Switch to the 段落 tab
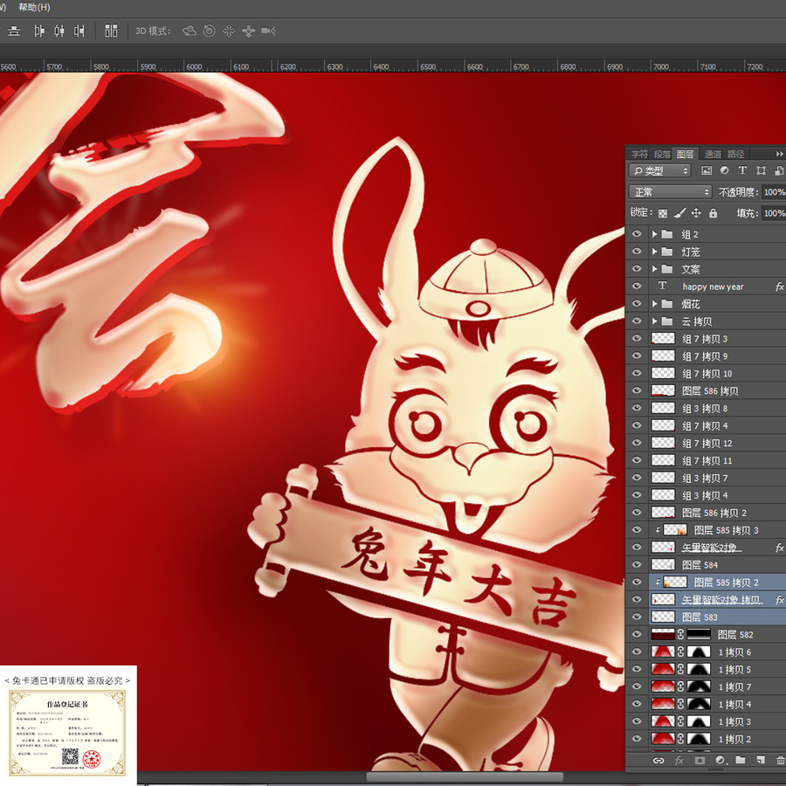 tap(662, 154)
